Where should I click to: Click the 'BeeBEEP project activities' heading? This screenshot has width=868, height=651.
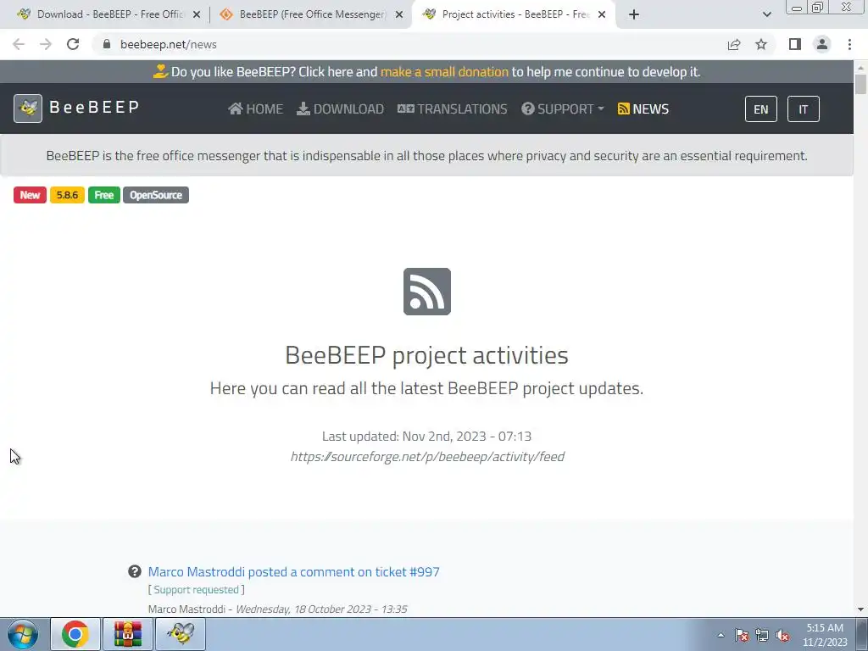tap(427, 355)
